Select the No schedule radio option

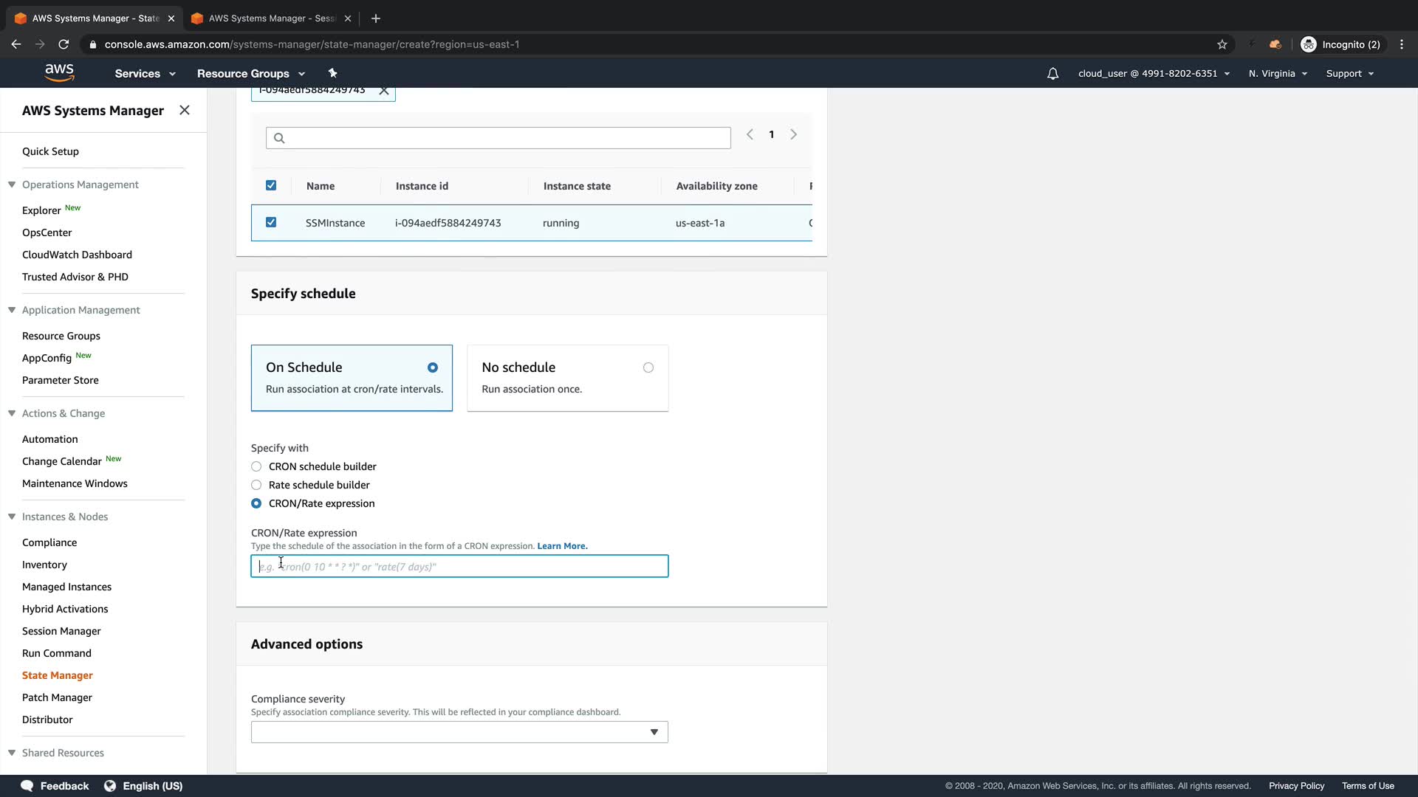(x=648, y=368)
